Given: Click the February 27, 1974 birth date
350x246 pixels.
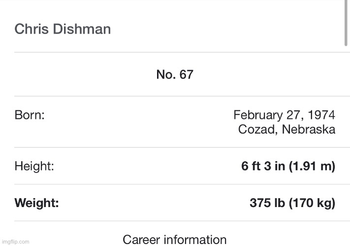Looking at the screenshot, I should point(284,115).
